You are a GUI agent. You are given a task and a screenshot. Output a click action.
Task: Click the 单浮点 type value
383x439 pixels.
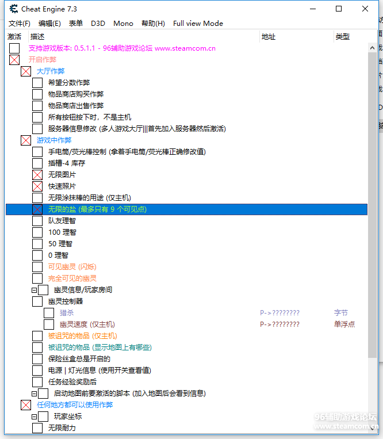[344, 325]
